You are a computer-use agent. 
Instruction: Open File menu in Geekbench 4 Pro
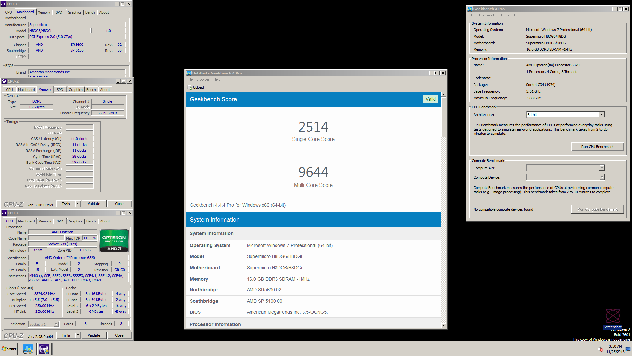pos(471,15)
